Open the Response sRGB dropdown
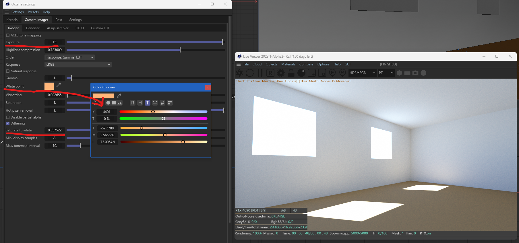 (x=78, y=65)
